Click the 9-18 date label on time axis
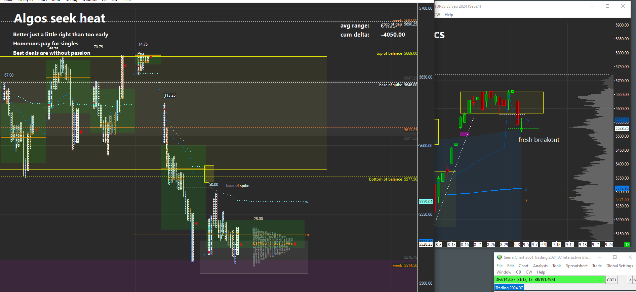The height and width of the screenshot is (292, 636). coord(583,244)
